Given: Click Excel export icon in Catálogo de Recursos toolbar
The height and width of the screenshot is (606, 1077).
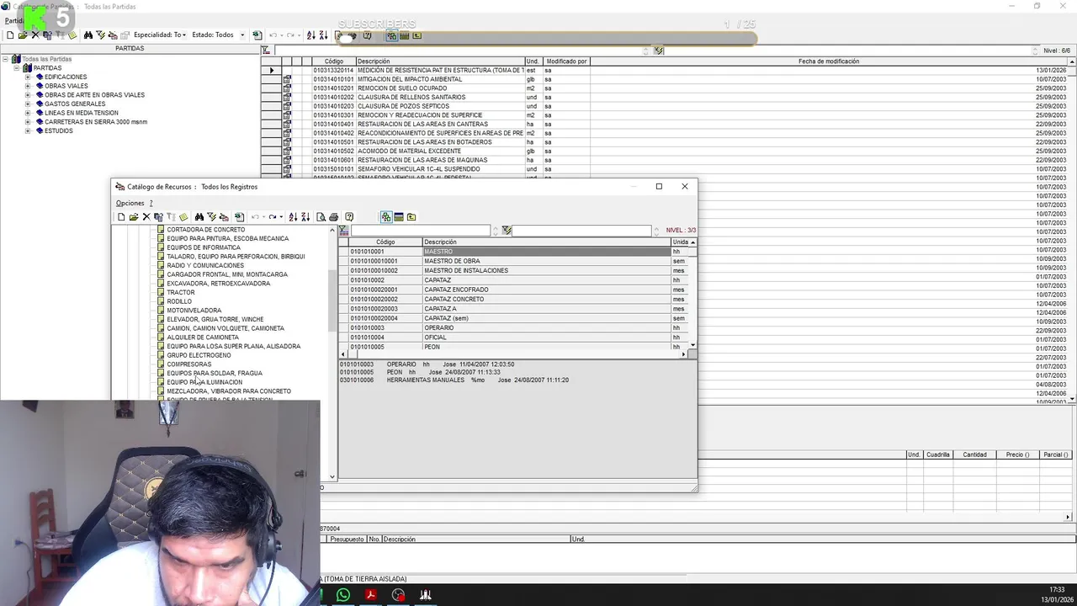Looking at the screenshot, I should pos(239,217).
